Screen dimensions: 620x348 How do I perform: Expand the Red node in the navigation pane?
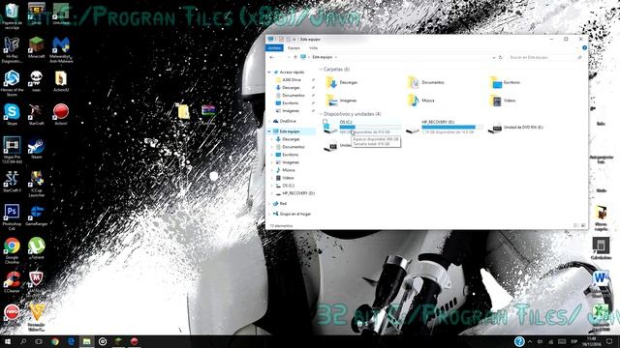point(269,204)
